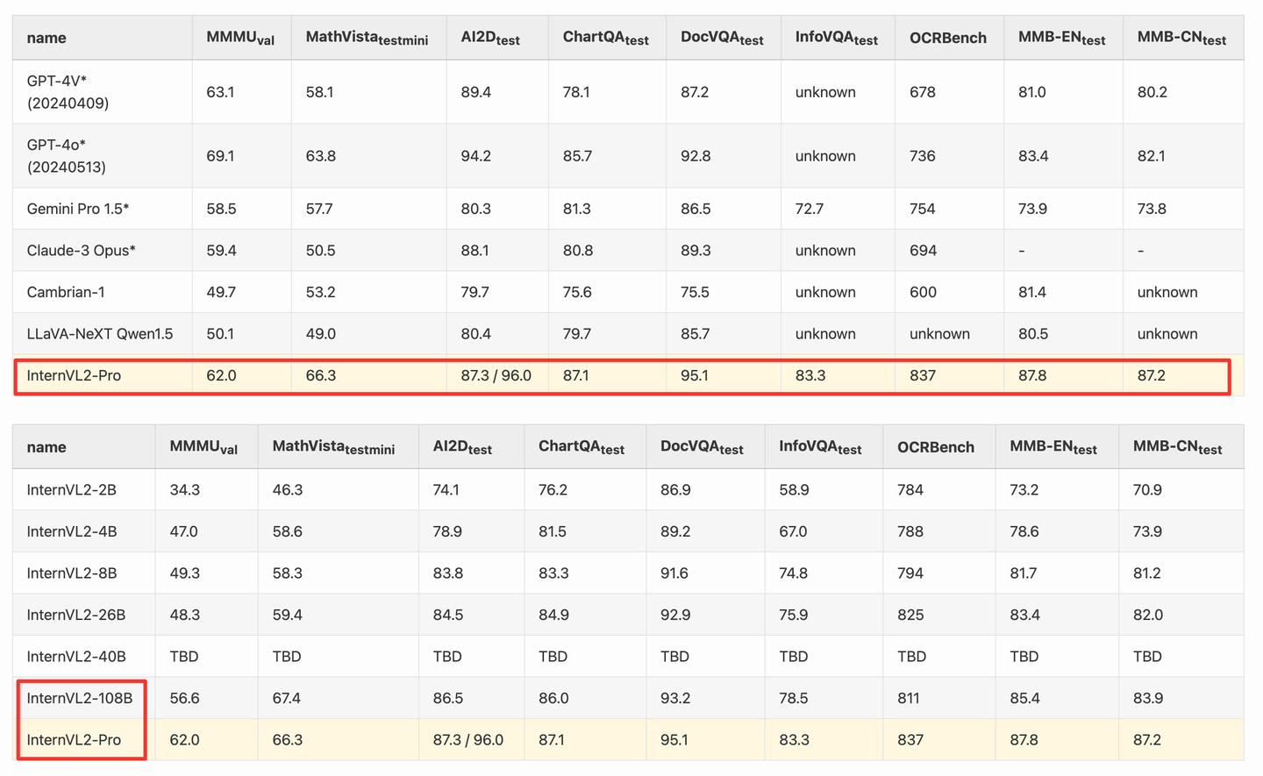Select the LLaVA-NeXT Qwen1.5 name cell
The width and height of the screenshot is (1263, 776).
tap(100, 334)
